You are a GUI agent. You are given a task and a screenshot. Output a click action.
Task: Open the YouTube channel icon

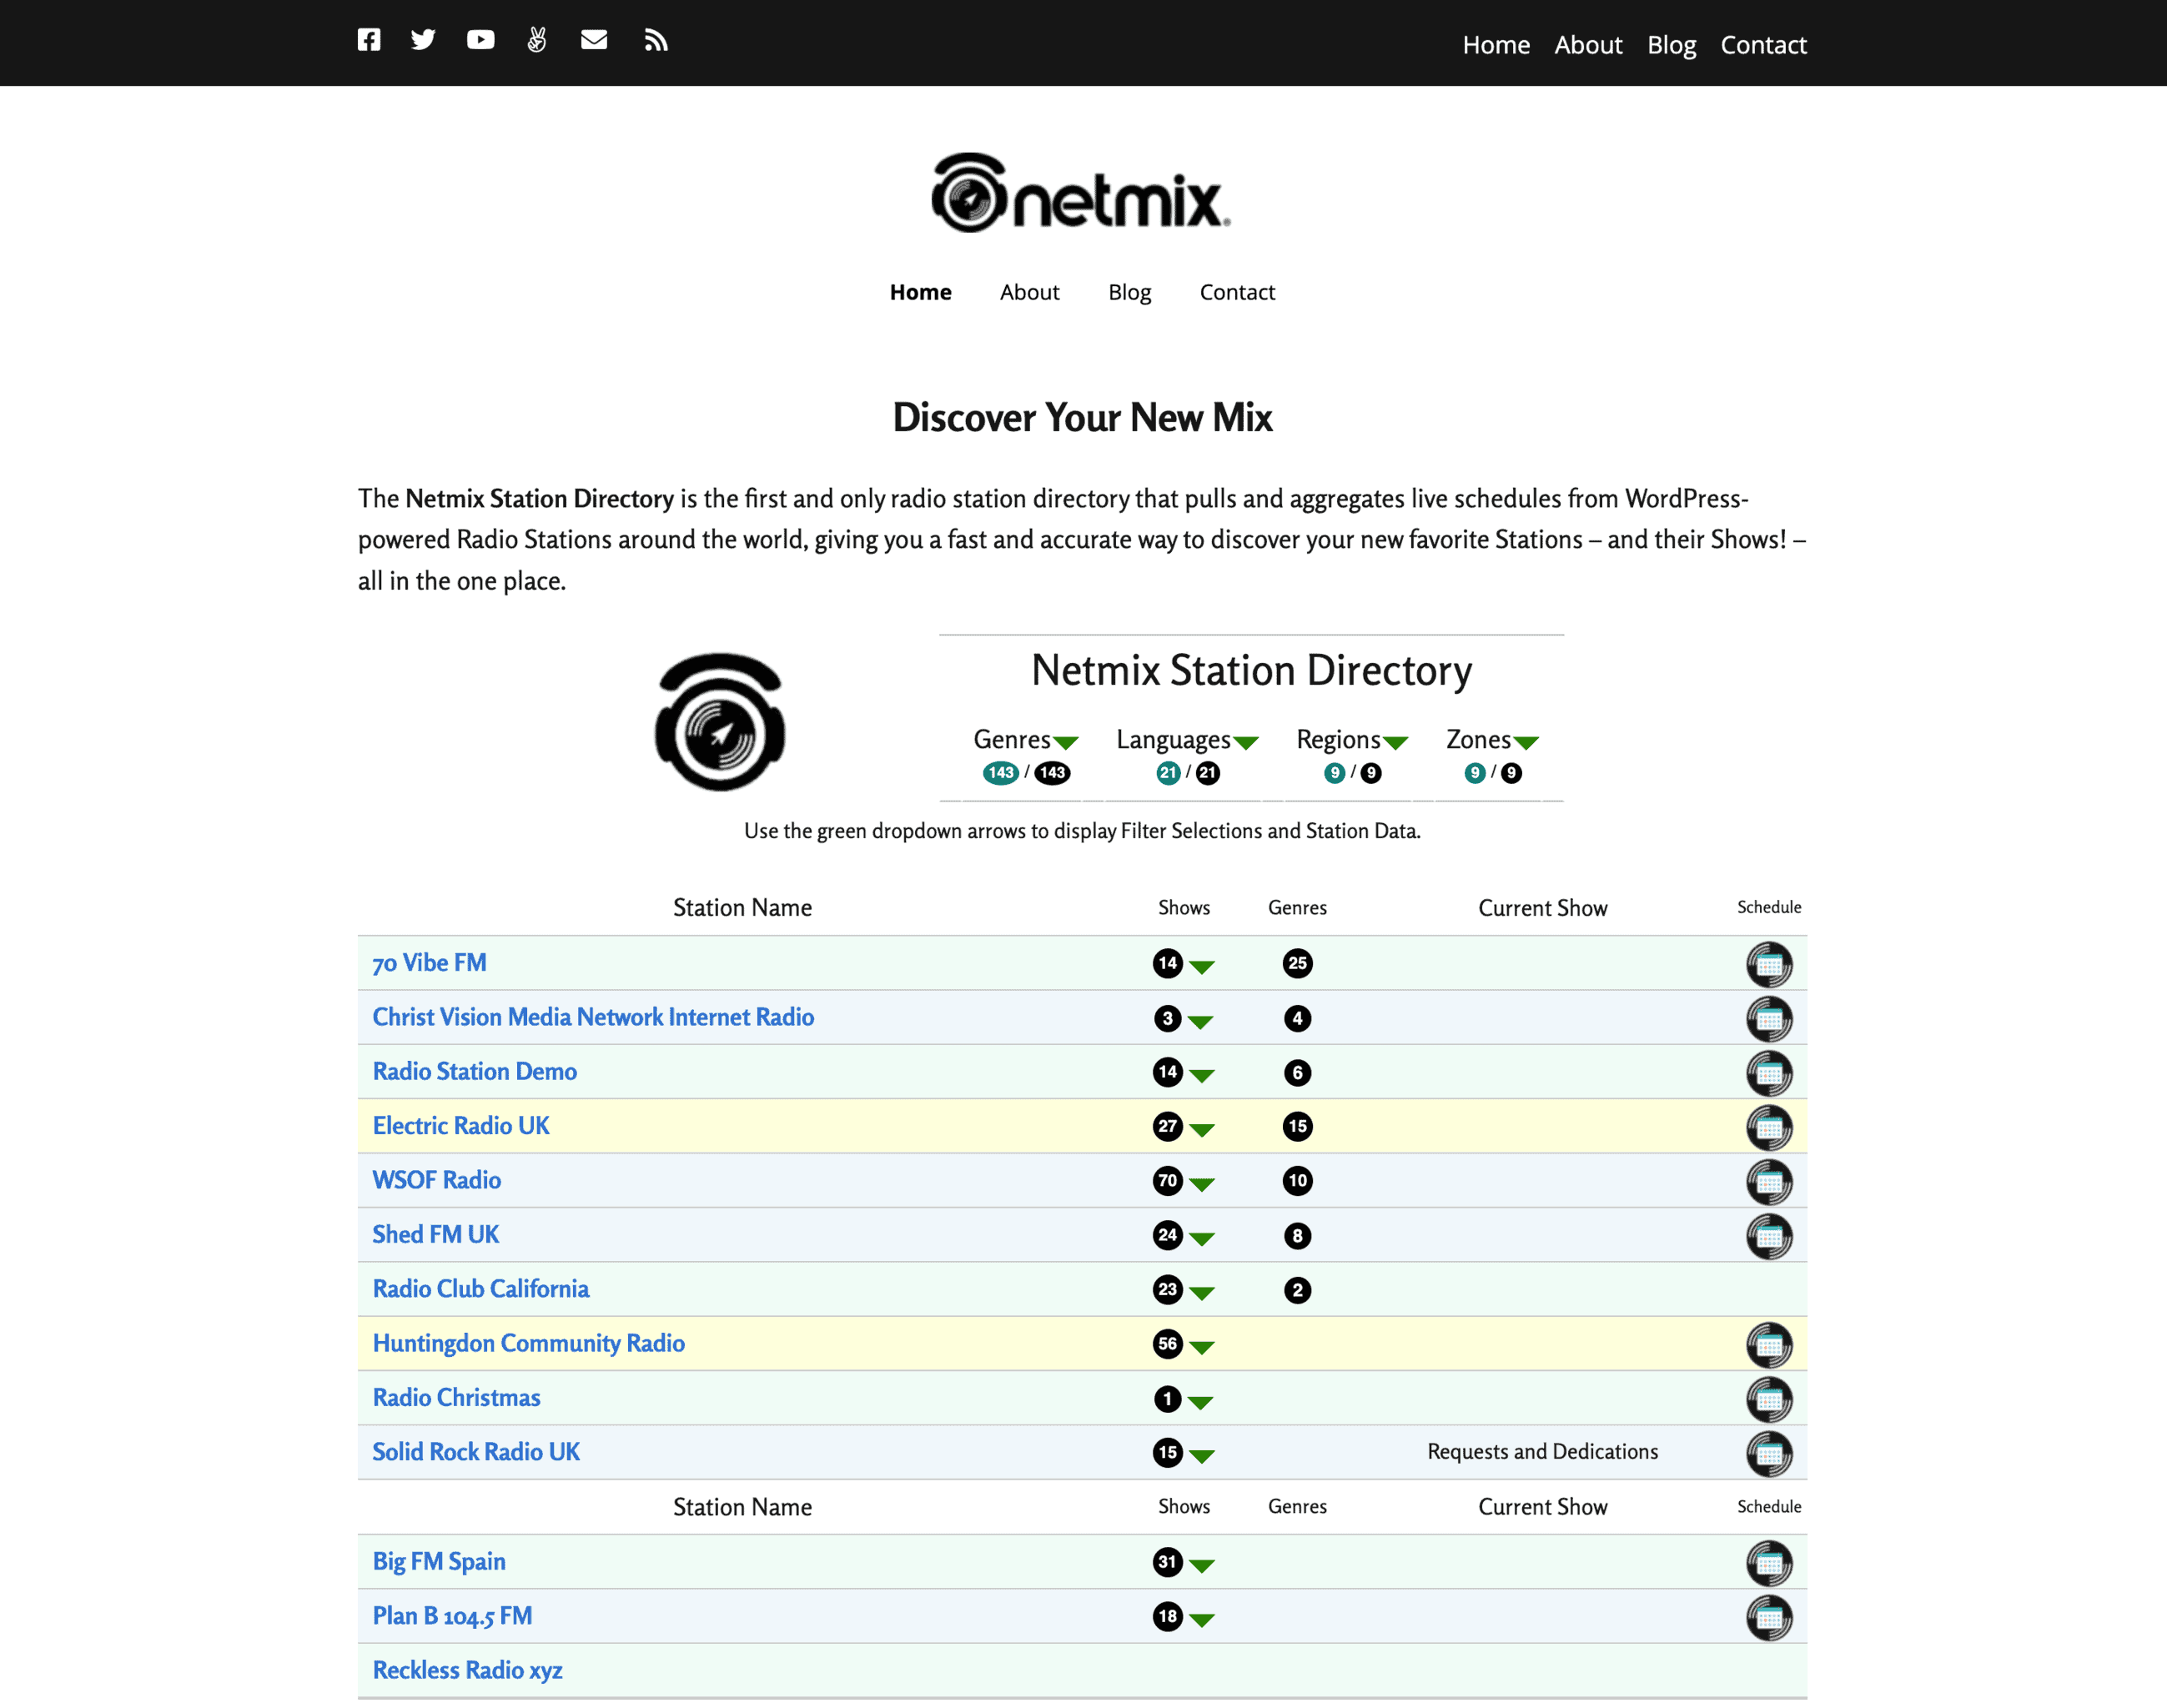point(480,40)
